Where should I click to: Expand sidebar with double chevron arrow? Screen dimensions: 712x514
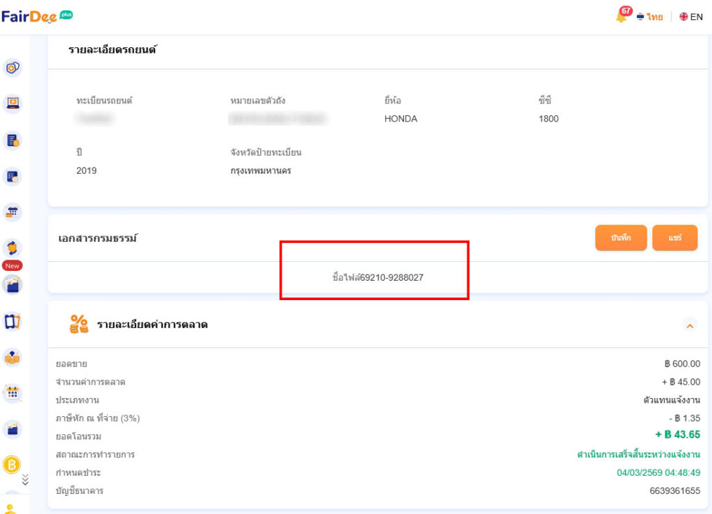(26, 479)
